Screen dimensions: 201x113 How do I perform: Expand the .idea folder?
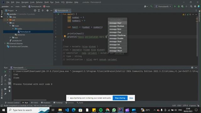[8, 17]
